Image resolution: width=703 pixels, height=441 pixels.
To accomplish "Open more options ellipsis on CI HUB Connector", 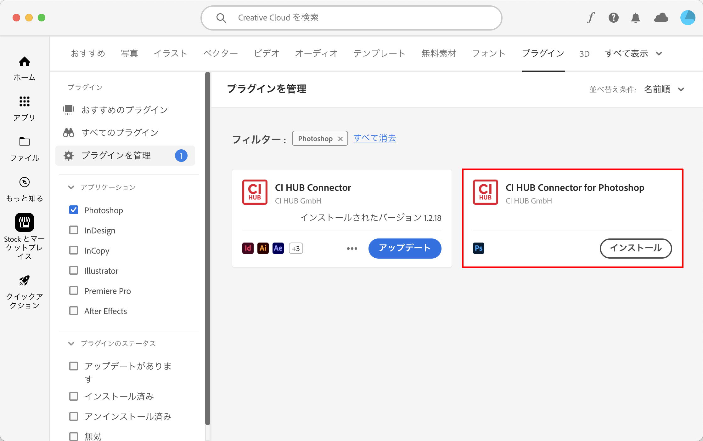I will (352, 249).
